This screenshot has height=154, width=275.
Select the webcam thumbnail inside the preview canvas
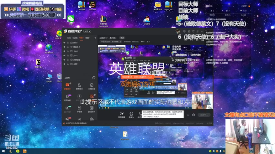pyautogui.click(x=202, y=102)
